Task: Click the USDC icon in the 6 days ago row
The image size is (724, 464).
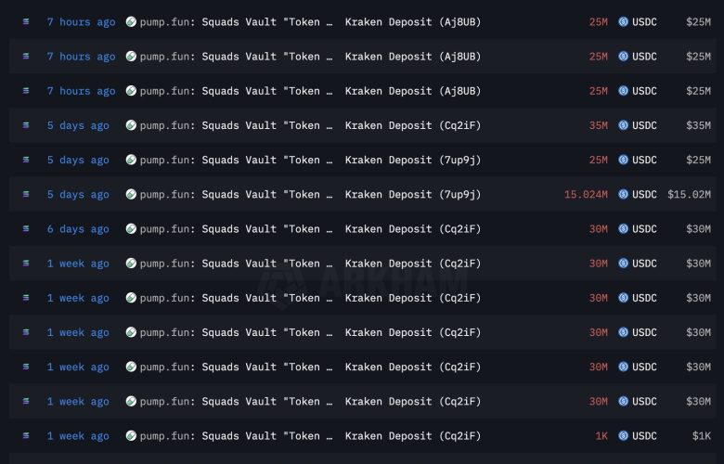Action: (624, 229)
